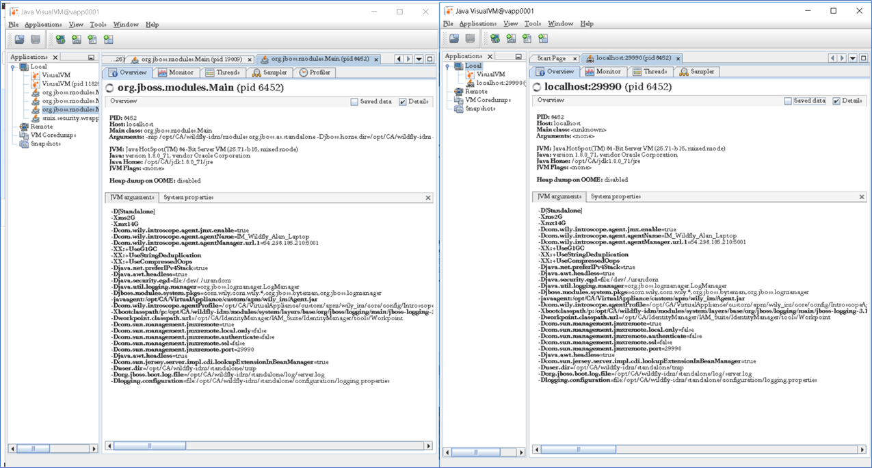Screen dimensions: 872x468
Task: Click -Xmx14G argument in left window
Action: 127,223
